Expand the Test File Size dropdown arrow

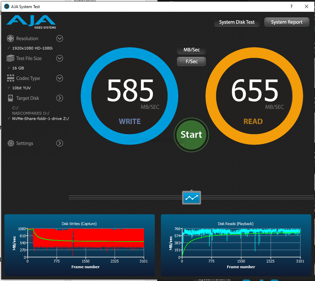(60, 58)
